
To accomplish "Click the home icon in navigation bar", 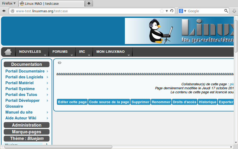I will (x=8, y=52).
